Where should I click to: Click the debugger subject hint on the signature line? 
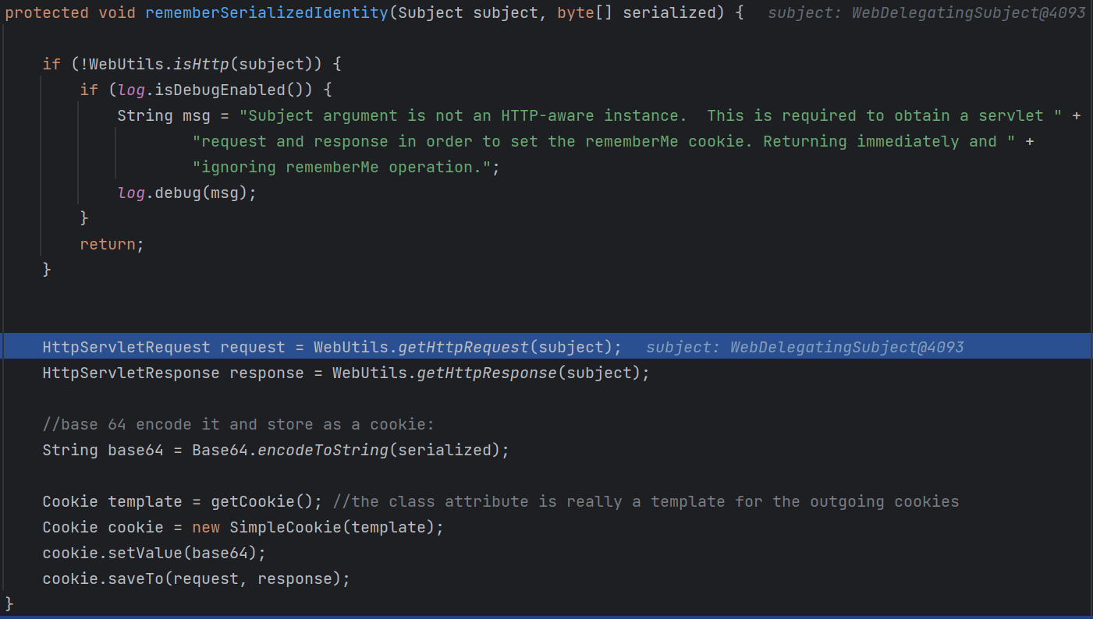[927, 13]
